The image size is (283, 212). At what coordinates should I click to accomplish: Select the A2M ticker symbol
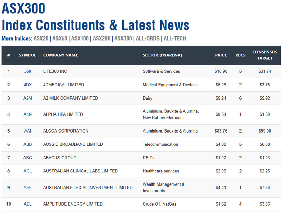pyautogui.click(x=28, y=98)
